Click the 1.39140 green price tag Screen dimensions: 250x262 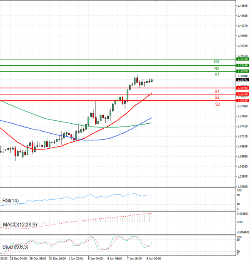[242, 65]
